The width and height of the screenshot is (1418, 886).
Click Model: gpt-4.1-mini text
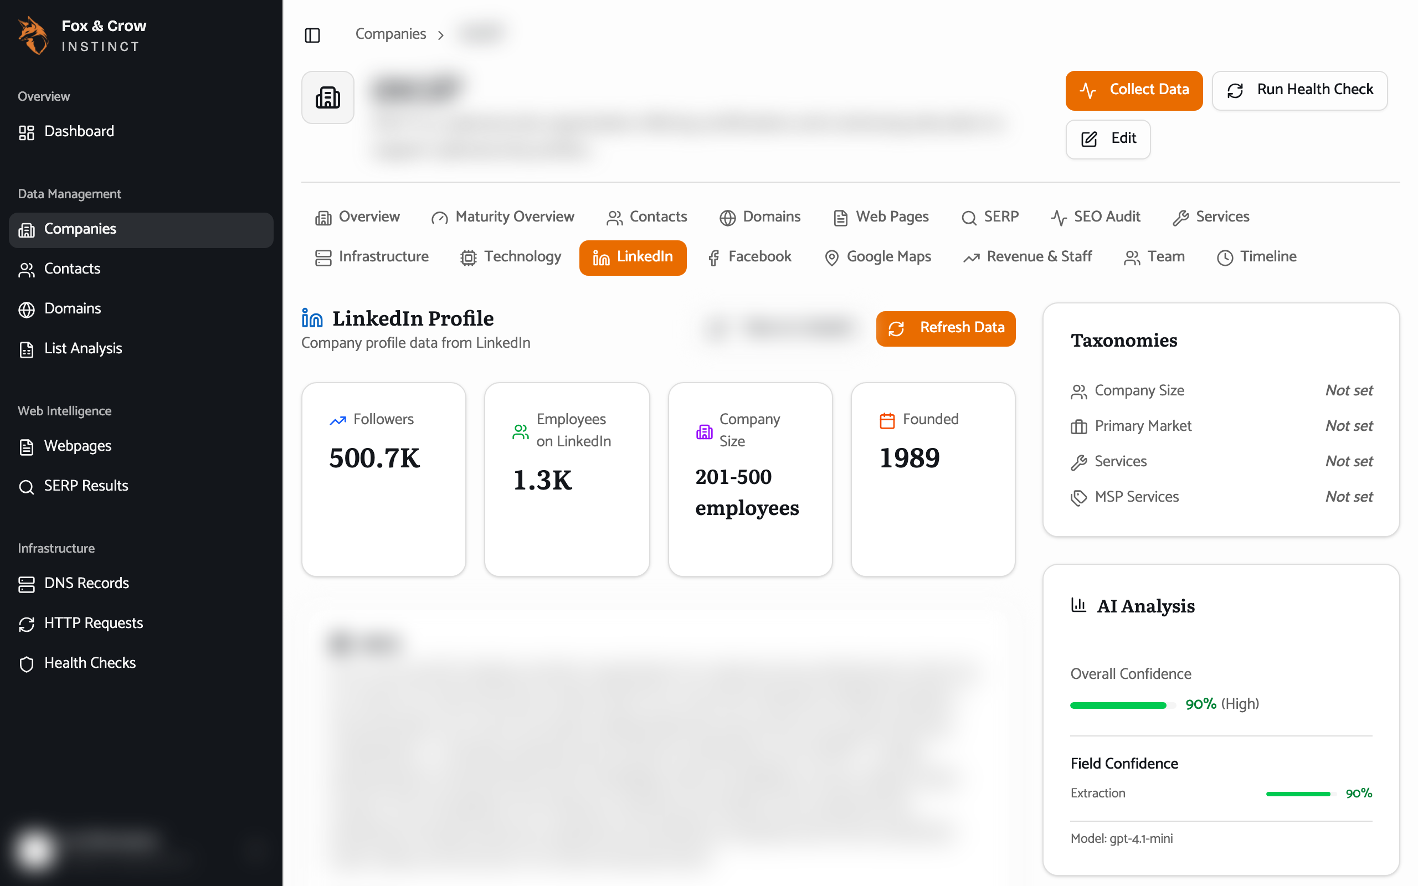1122,838
